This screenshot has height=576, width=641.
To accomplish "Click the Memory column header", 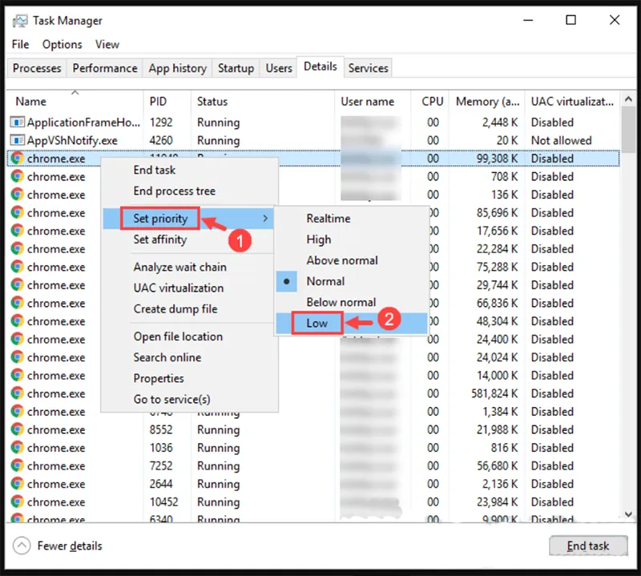I will [x=487, y=102].
